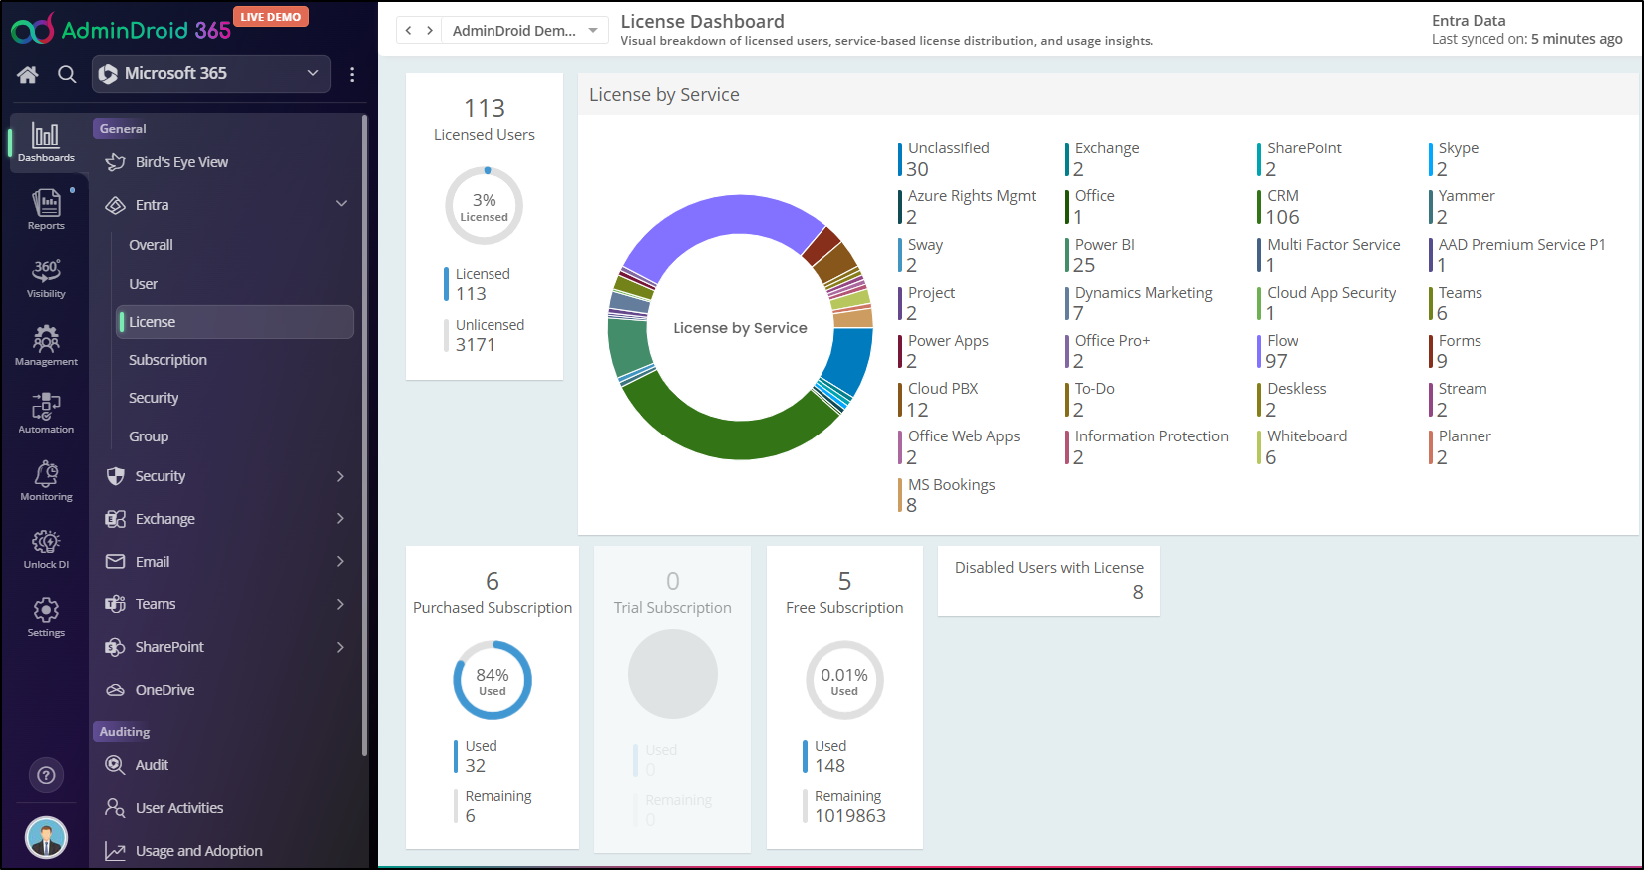Viewport: 1644px width, 870px height.
Task: Expand the Security section chevron
Action: (x=340, y=476)
